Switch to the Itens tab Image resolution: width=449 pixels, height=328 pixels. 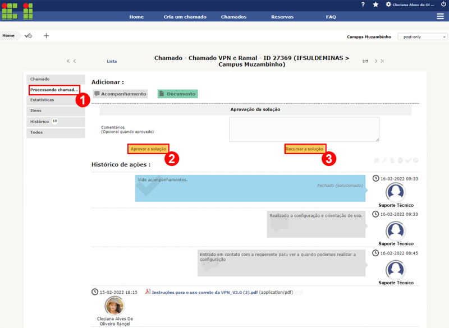point(56,110)
